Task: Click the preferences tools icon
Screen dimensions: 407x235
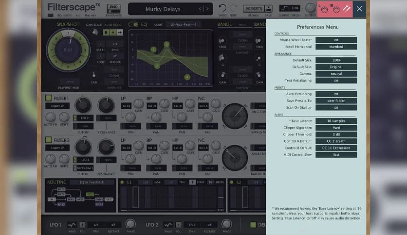Action: tap(347, 9)
